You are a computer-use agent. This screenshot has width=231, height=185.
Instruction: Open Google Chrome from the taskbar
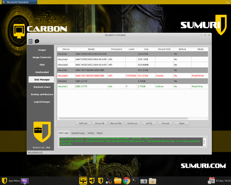[x=126, y=181]
